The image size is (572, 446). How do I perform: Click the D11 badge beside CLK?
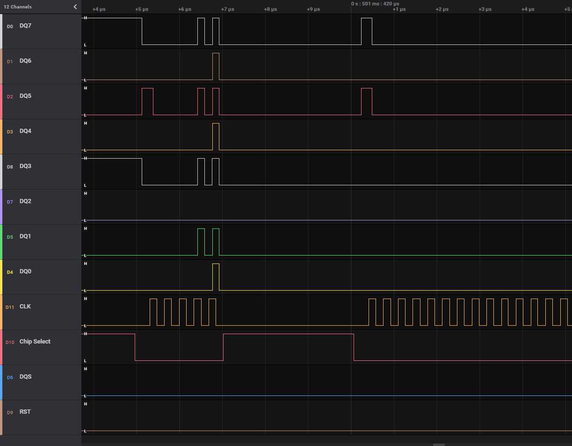coord(10,307)
